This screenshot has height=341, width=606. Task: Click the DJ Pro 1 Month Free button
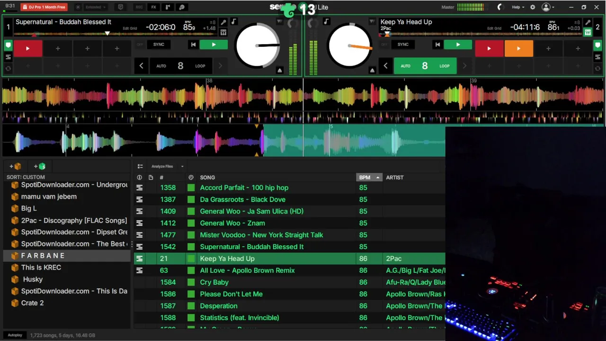tap(44, 7)
